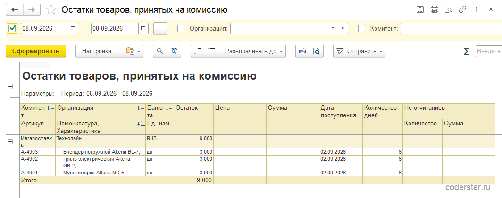Image resolution: width=502 pixels, height=198 pixels.
Task: Clear the Организация field with X
Action: pyautogui.click(x=343, y=28)
